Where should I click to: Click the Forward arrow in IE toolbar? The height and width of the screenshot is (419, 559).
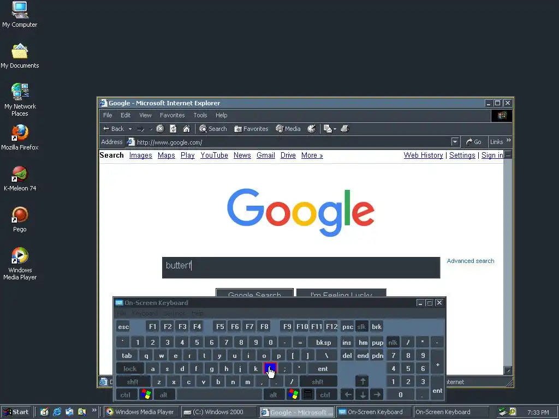pyautogui.click(x=140, y=129)
